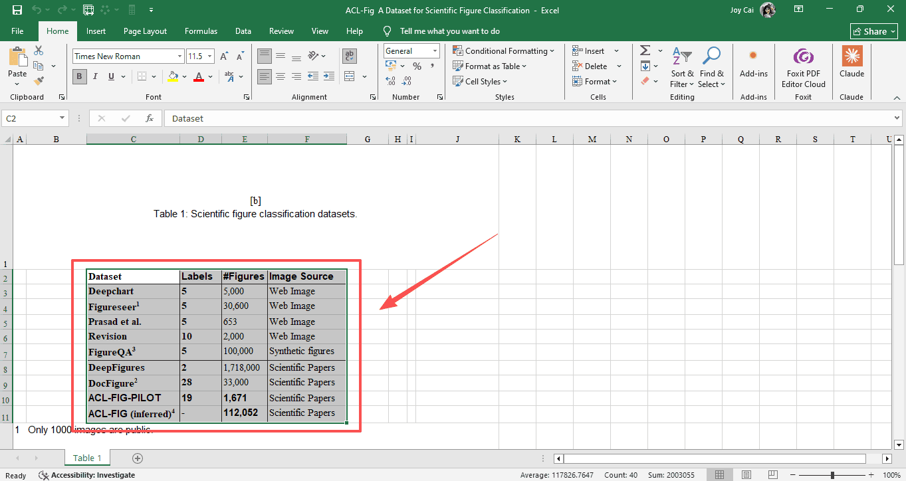Image resolution: width=906 pixels, height=481 pixels.
Task: Apply Comma Style number format
Action: point(433,66)
